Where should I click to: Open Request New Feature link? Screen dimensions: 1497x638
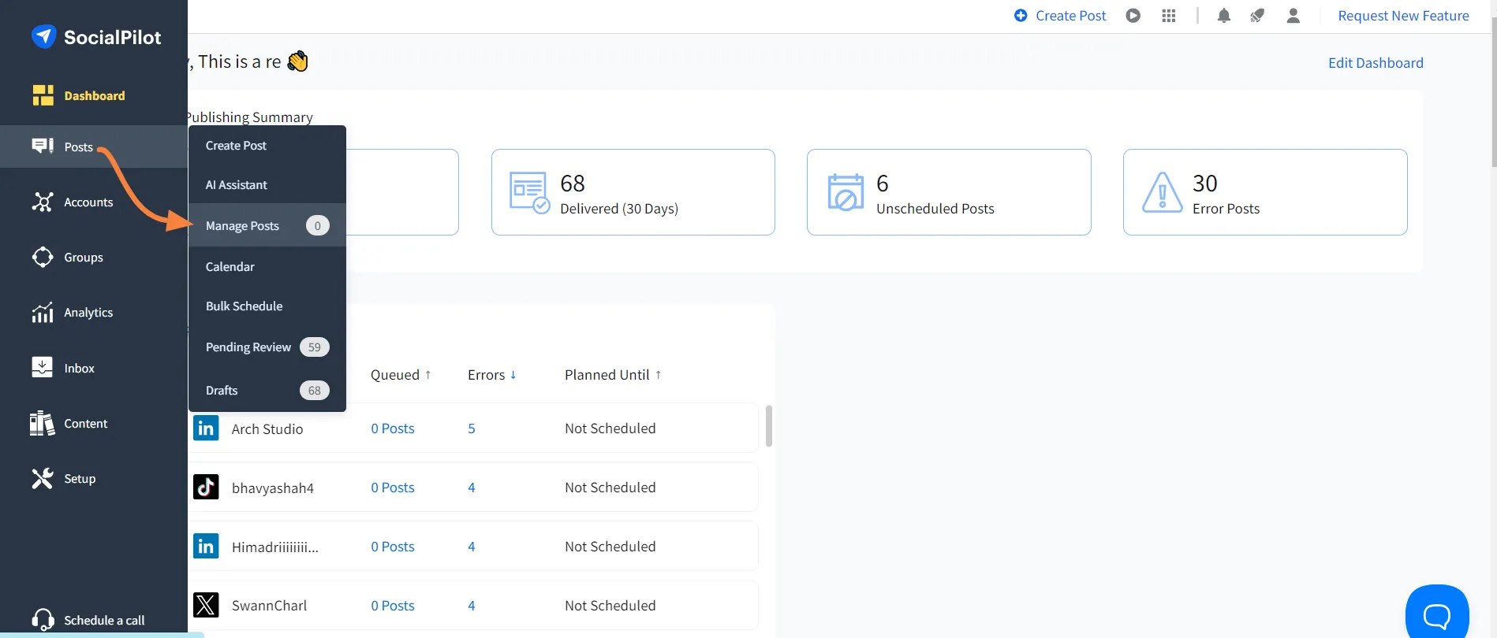point(1403,16)
